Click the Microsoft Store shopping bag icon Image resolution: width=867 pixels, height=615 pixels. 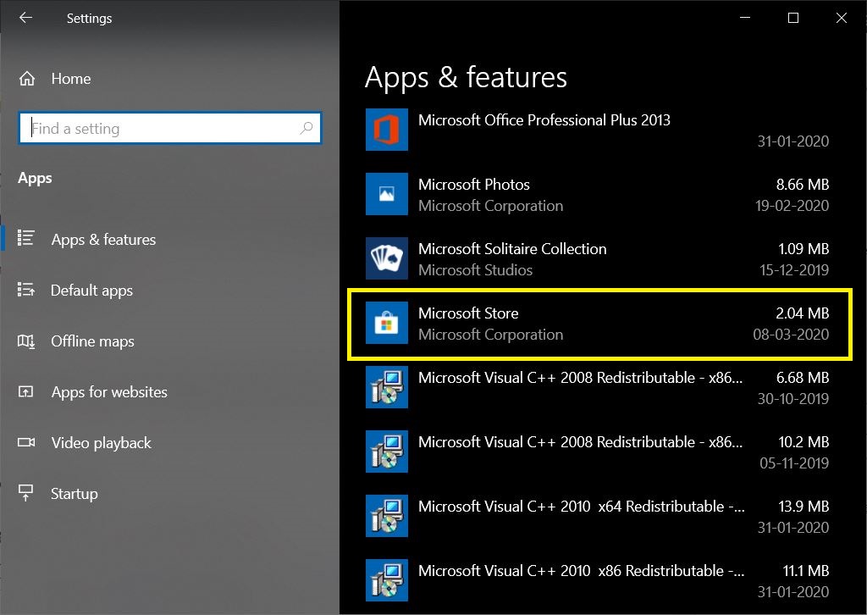tap(386, 323)
